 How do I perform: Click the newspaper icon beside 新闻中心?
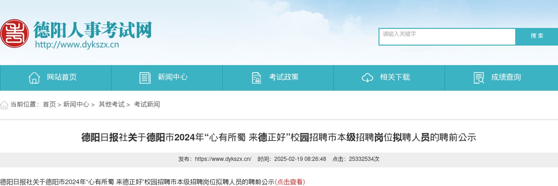pos(145,78)
